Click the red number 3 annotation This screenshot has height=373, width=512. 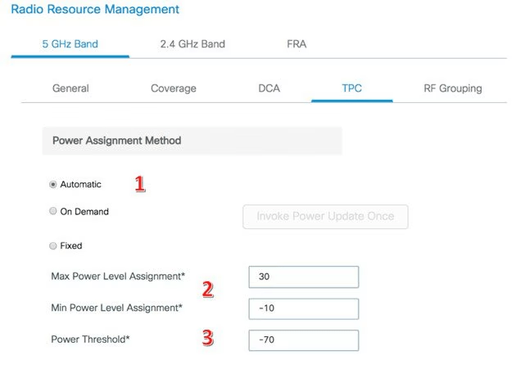[x=207, y=337]
